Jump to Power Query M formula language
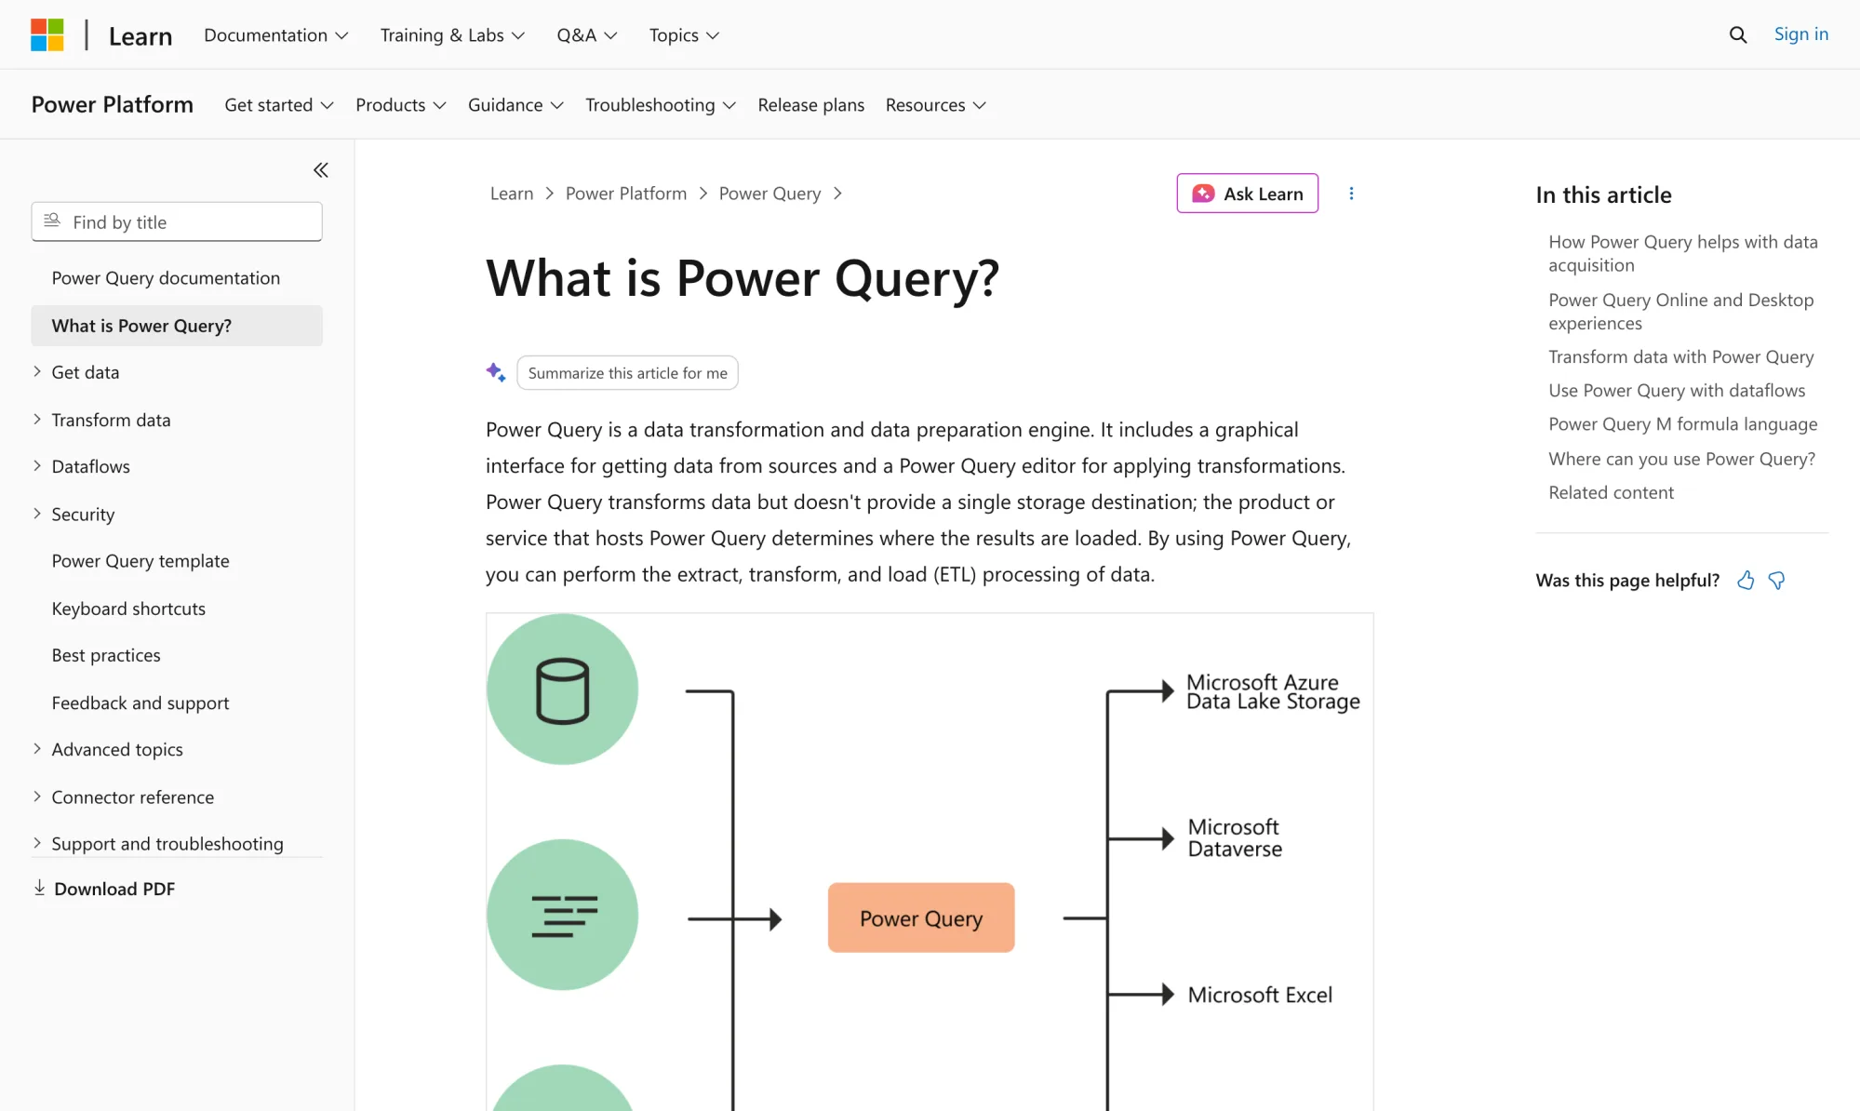Viewport: 1860px width, 1111px height. coord(1682,424)
